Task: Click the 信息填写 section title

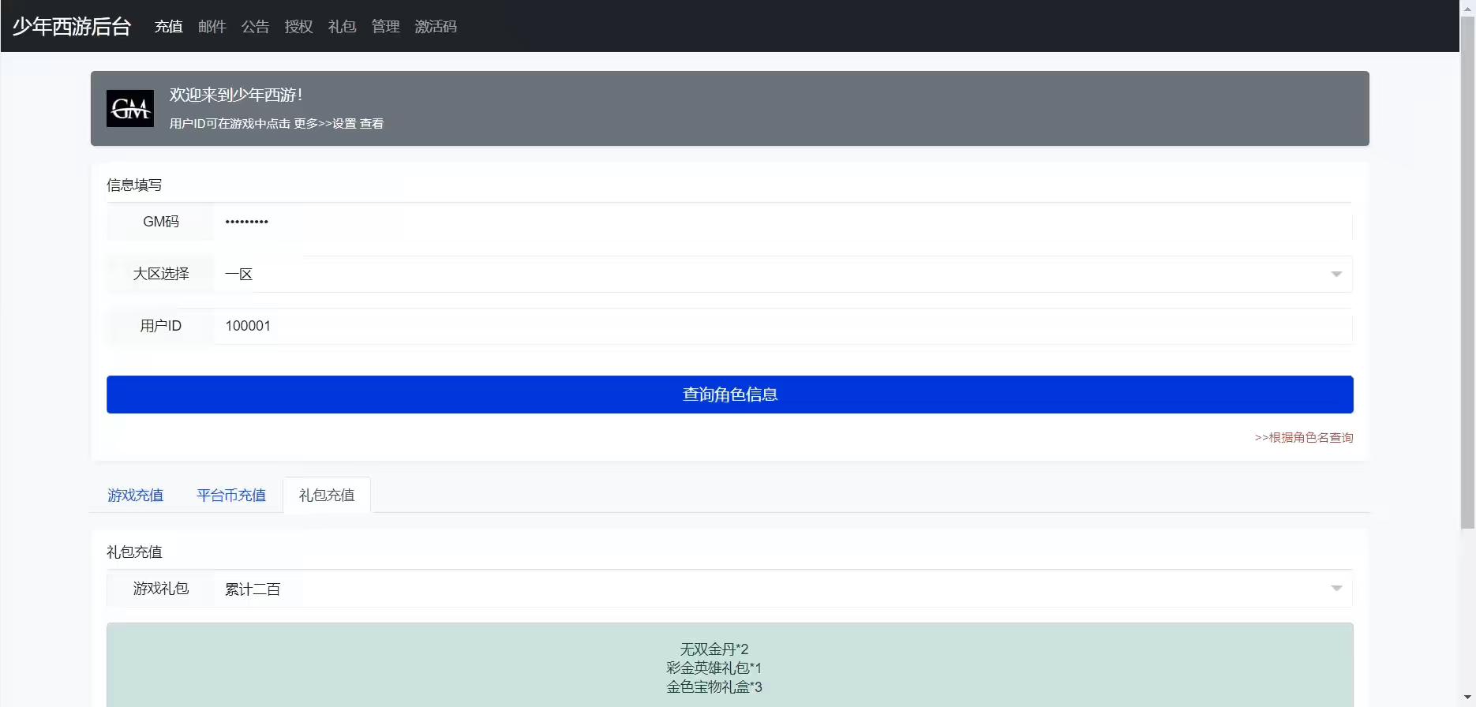Action: 134,185
